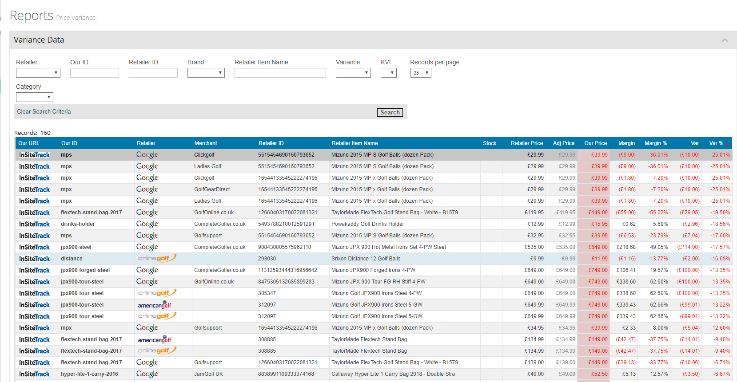This screenshot has height=382, width=737.
Task: Click Google logo in mpx GolfGearDirect row
Action: click(147, 189)
